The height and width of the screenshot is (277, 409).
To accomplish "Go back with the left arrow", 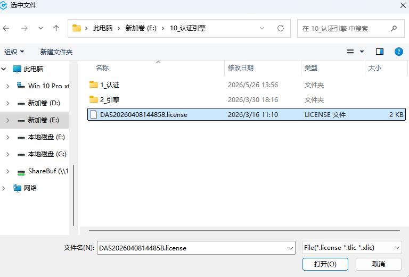I will (6, 28).
